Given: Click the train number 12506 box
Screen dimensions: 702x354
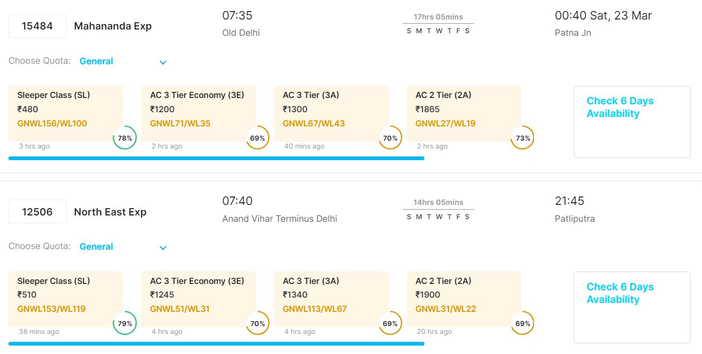Looking at the screenshot, I should (x=37, y=212).
